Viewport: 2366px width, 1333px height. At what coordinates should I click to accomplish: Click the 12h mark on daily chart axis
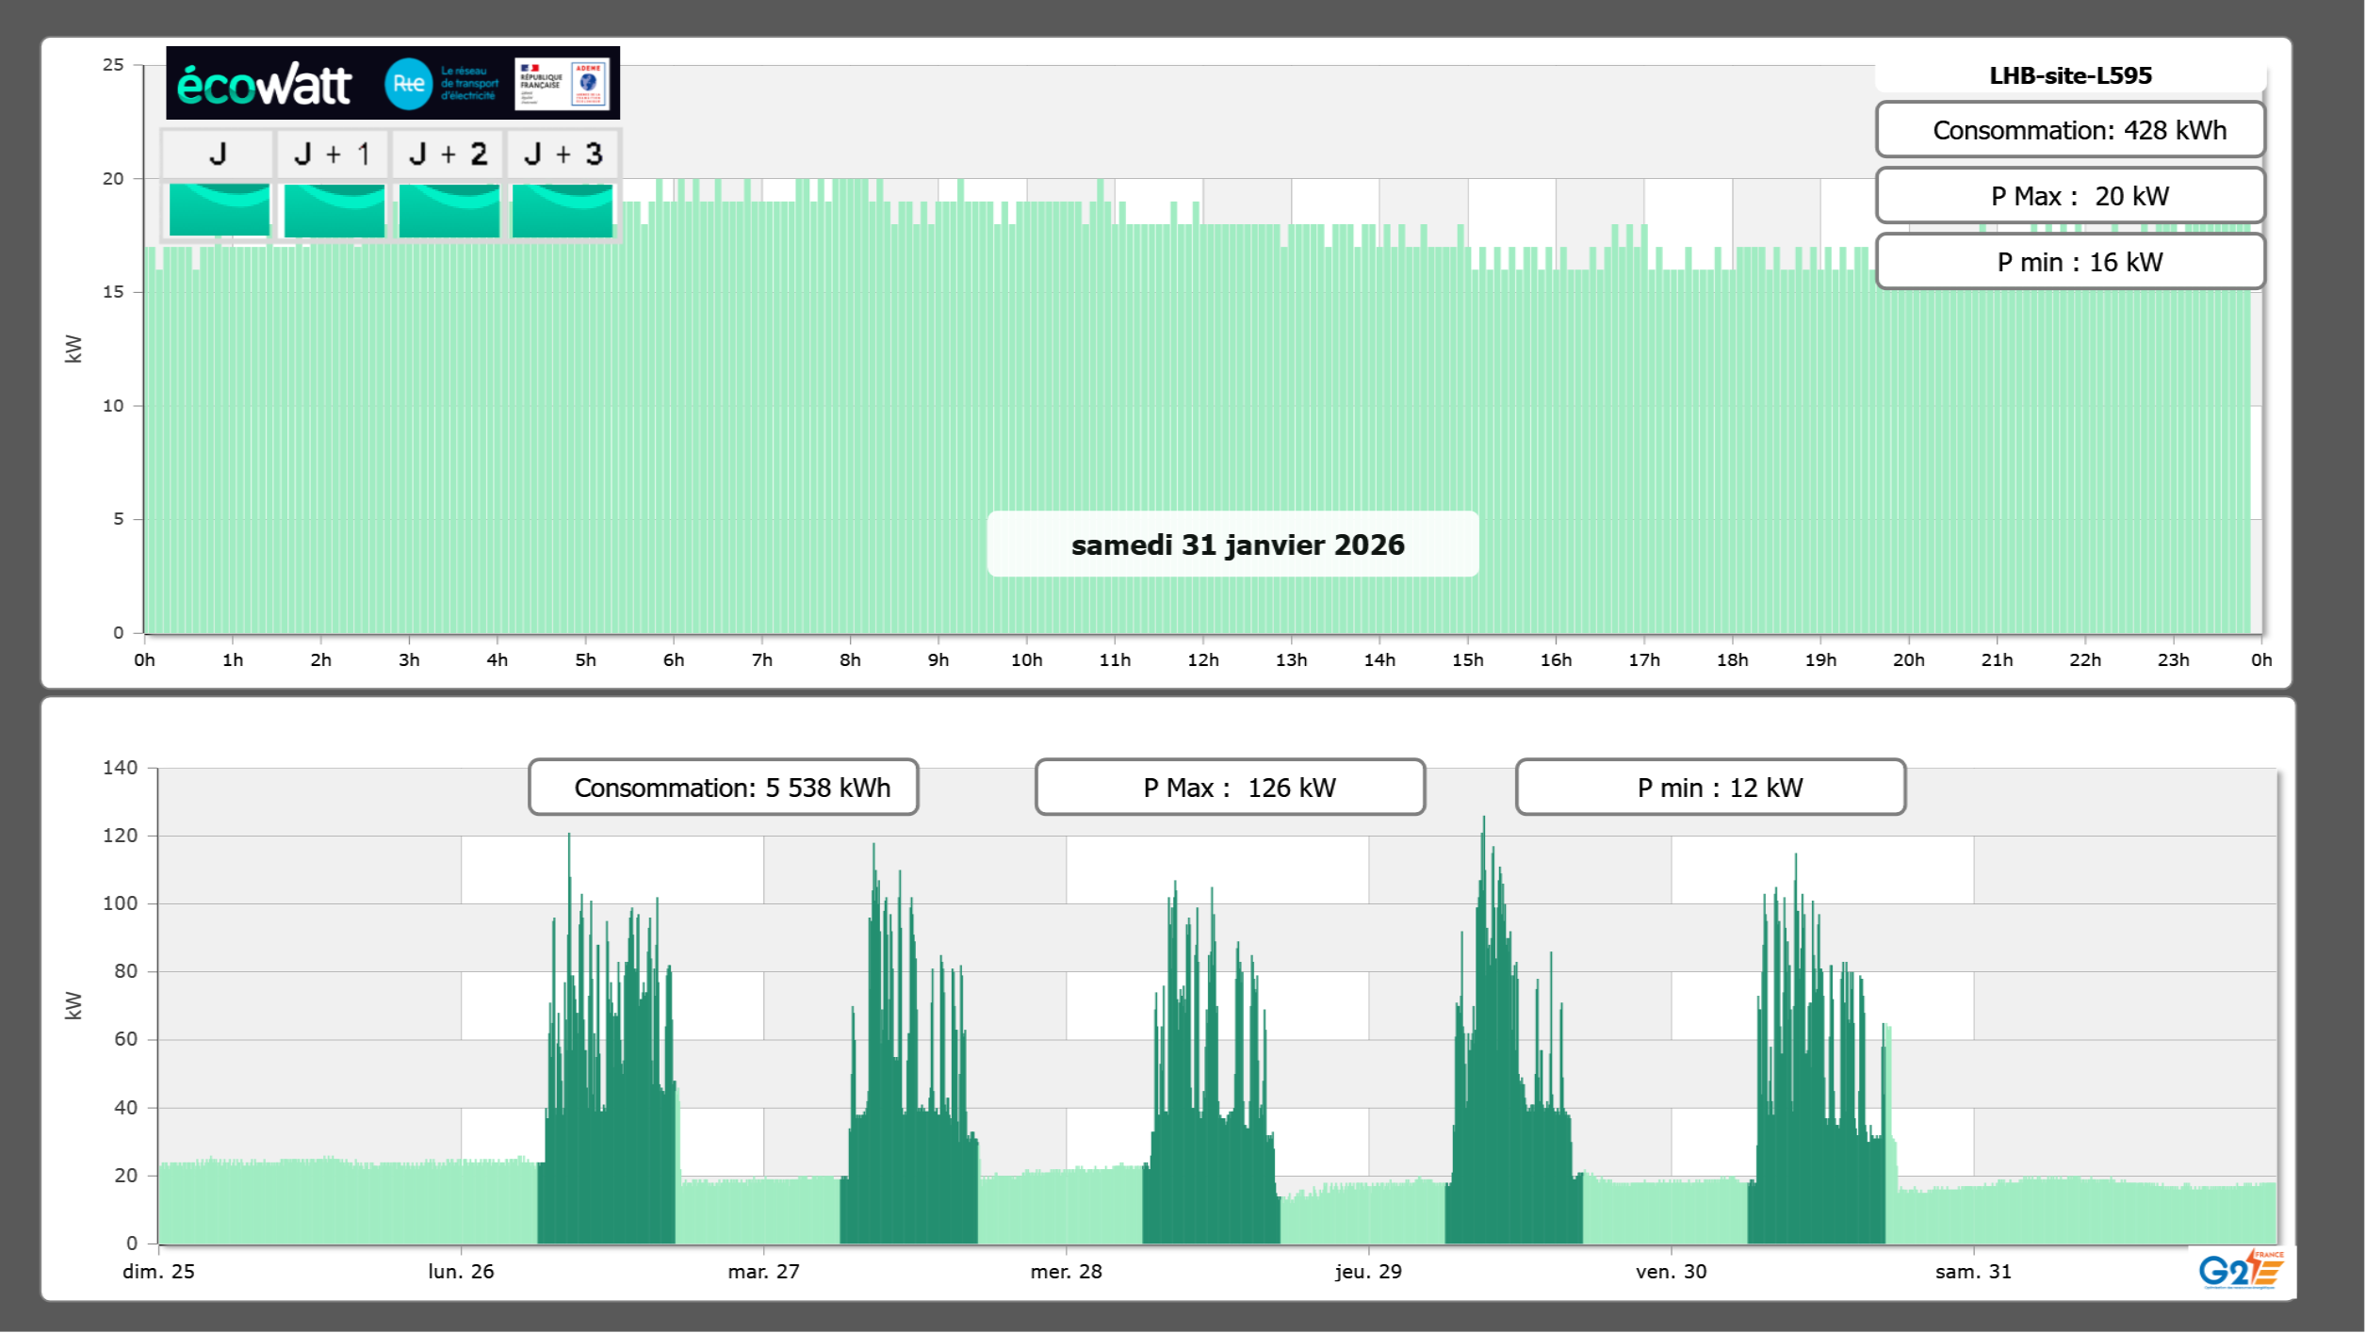click(x=1203, y=659)
